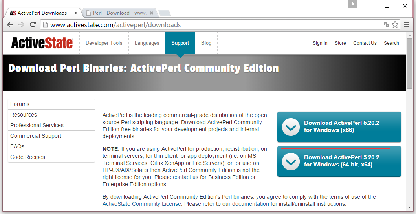
Task: Open Forums in the sidebar
Action: point(51,104)
